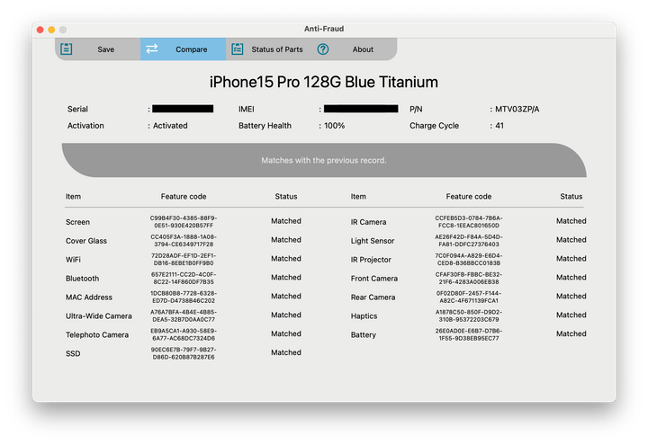Select the Rear Camera item label
Screen dimensions: 648x444
coord(373,297)
